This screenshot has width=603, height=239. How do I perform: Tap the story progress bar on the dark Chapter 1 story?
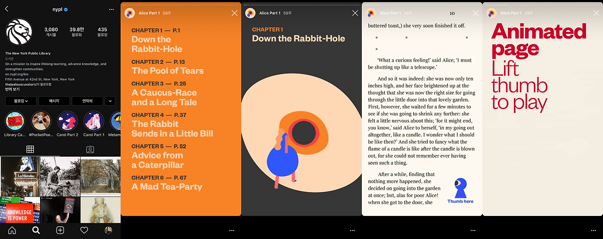[301, 5]
